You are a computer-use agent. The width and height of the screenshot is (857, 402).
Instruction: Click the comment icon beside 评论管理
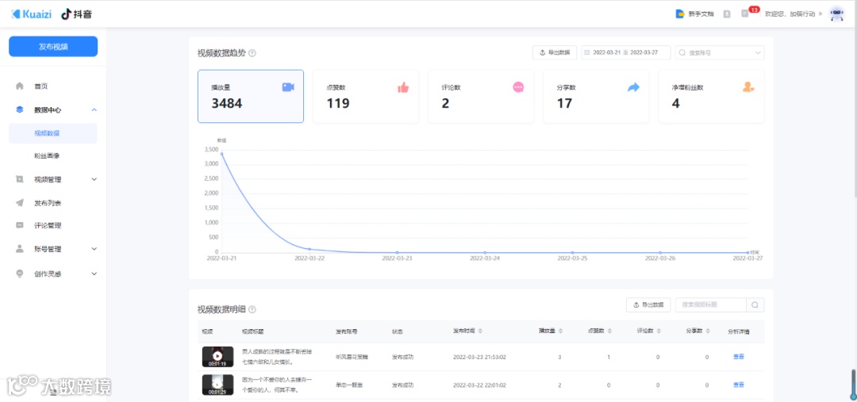coord(20,225)
